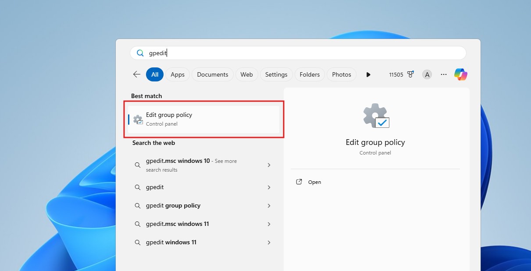Screen dimensions: 531x271
Task: Expand the gpedit windows 11 suggestion
Action: [269, 242]
